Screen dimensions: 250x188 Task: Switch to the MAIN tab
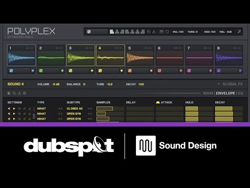click(x=208, y=93)
